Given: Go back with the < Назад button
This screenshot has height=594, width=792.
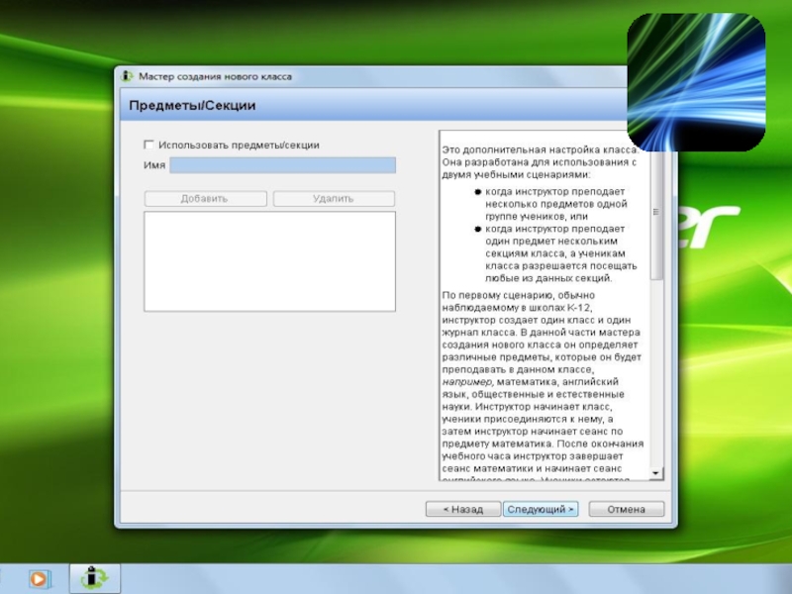Looking at the screenshot, I should point(462,509).
